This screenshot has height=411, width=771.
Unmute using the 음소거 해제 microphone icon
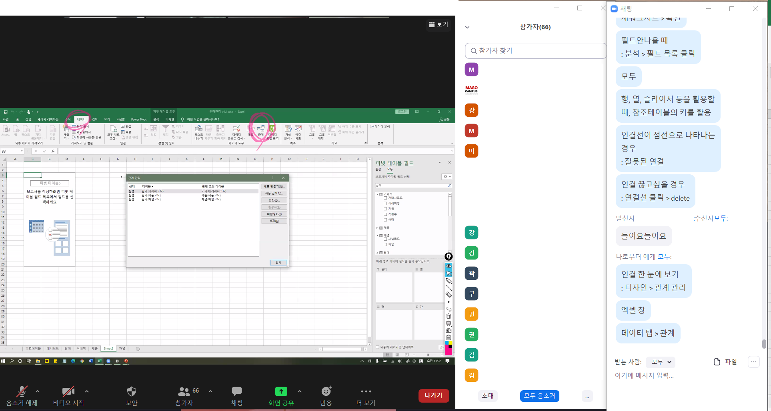pyautogui.click(x=22, y=391)
